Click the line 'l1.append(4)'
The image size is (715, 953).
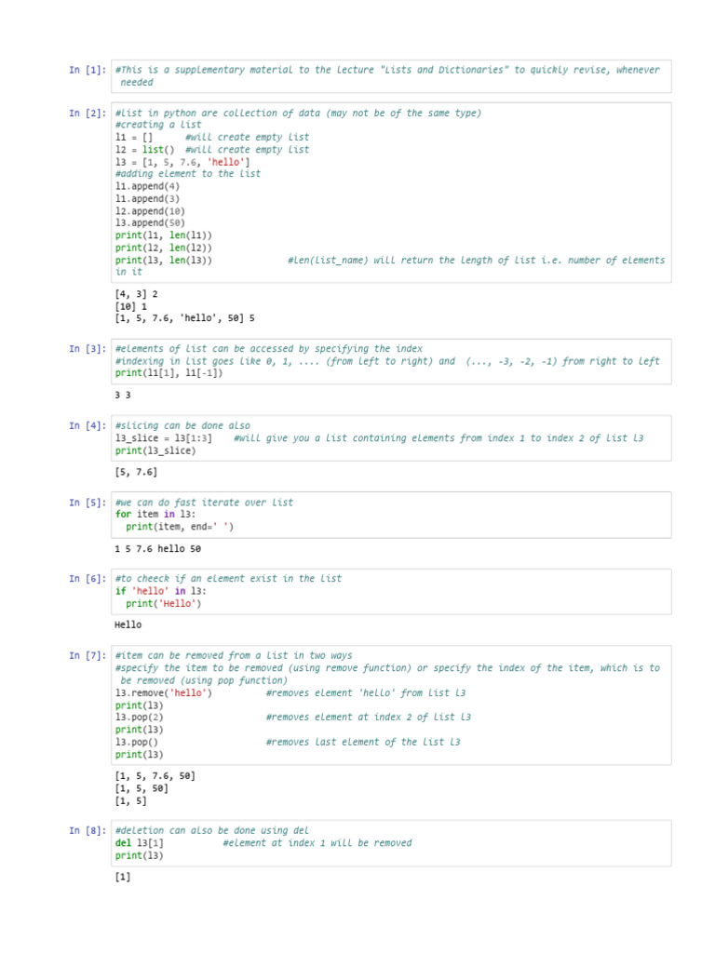pyautogui.click(x=148, y=186)
